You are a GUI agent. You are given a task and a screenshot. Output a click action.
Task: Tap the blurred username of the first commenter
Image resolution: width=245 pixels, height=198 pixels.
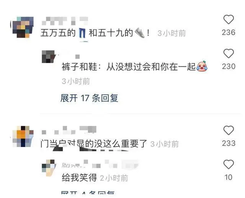pos(65,21)
